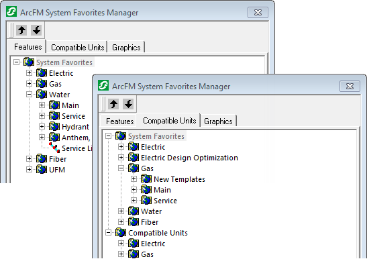Click the Hydrant folder icon under Water
This screenshot has height=259, width=367.
[54, 127]
